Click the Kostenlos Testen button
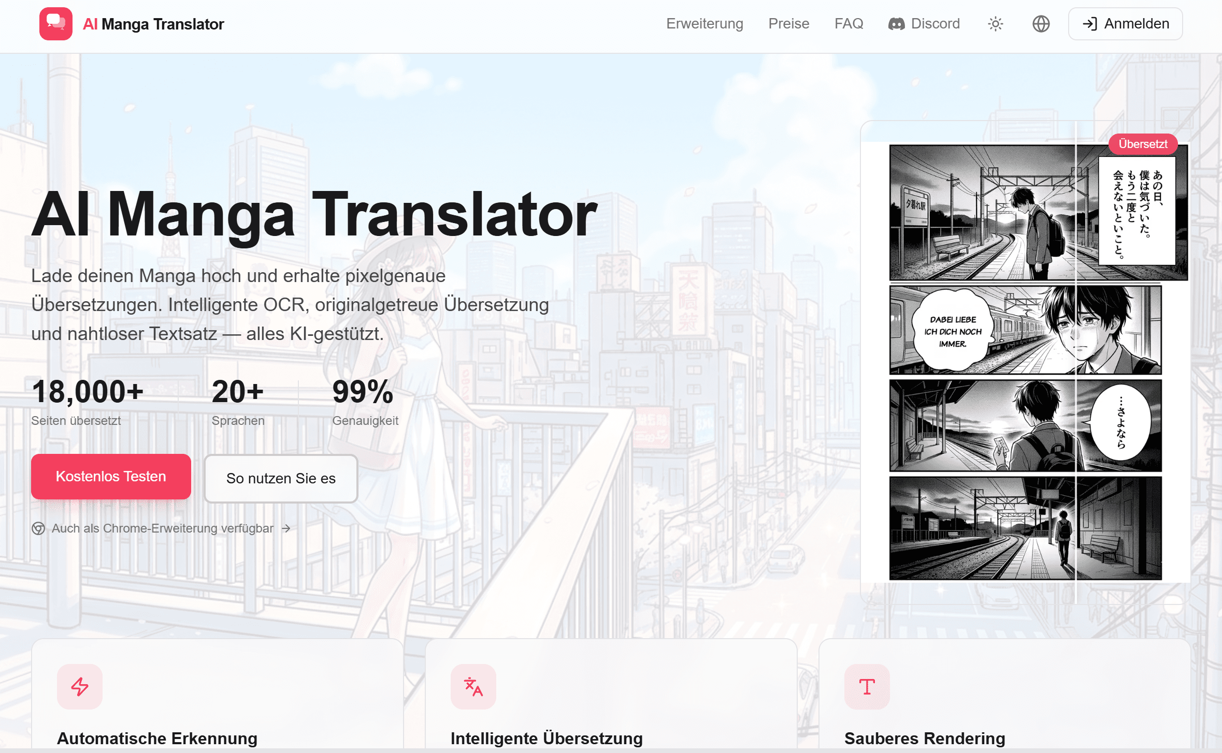 point(110,476)
